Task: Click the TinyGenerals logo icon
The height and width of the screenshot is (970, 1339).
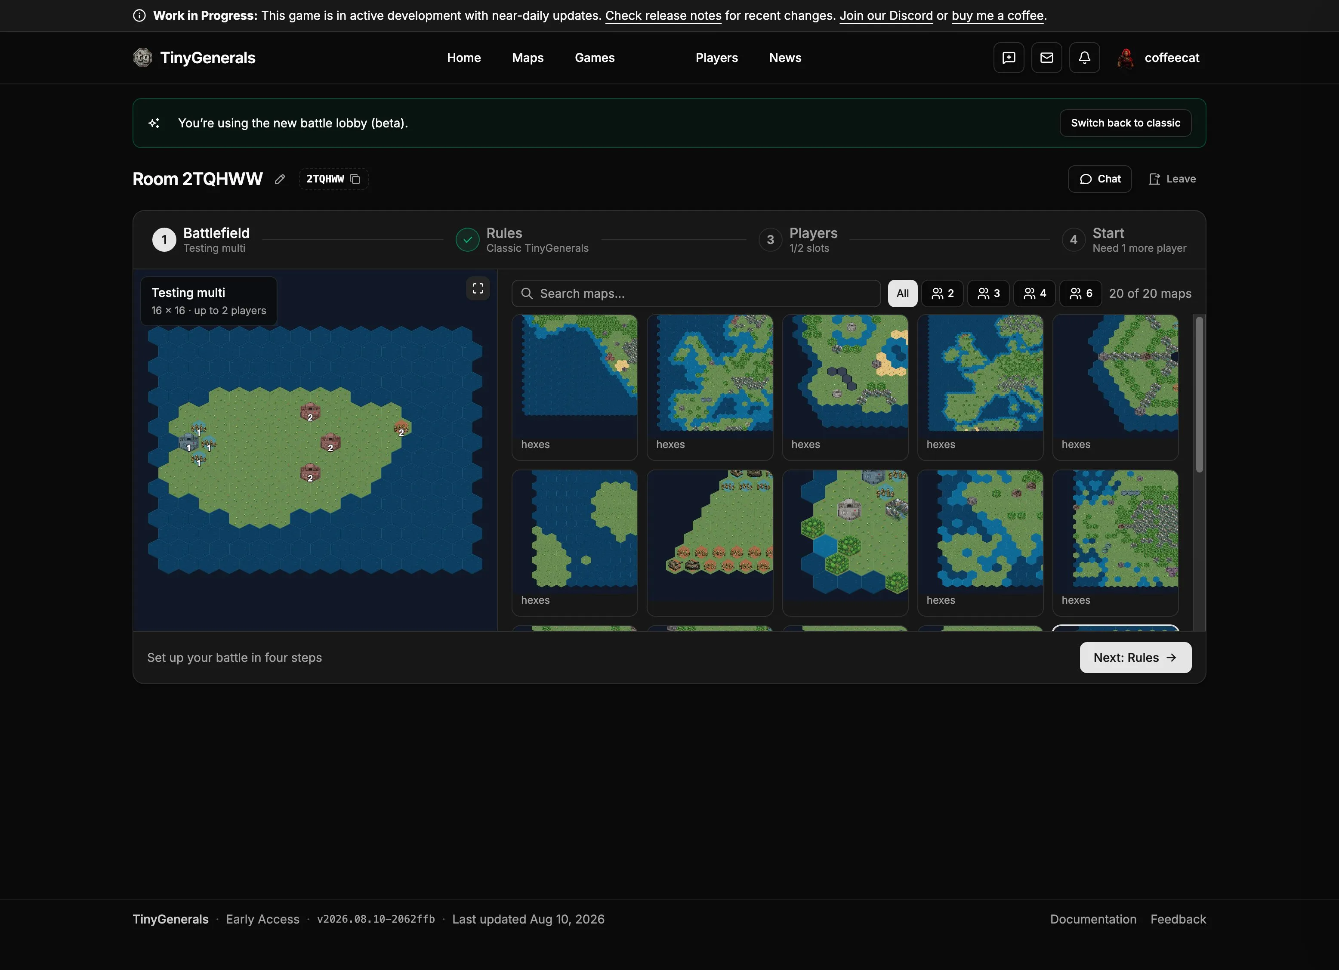Action: coord(142,57)
